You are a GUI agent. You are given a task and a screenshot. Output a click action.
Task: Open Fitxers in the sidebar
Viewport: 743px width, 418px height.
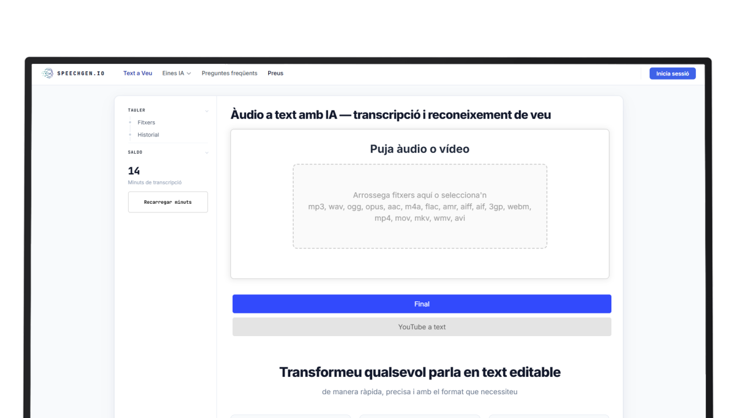[x=146, y=122]
